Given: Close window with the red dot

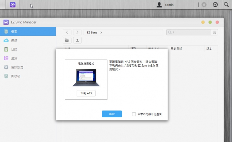Looking at the screenshot, I should coord(217,22).
